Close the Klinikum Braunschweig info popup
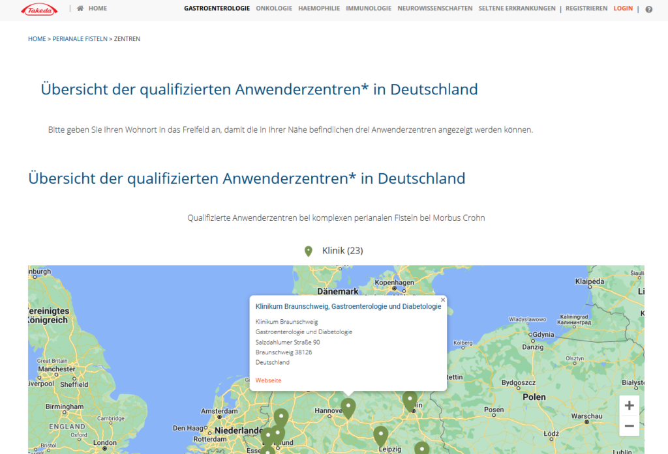 [x=443, y=300]
